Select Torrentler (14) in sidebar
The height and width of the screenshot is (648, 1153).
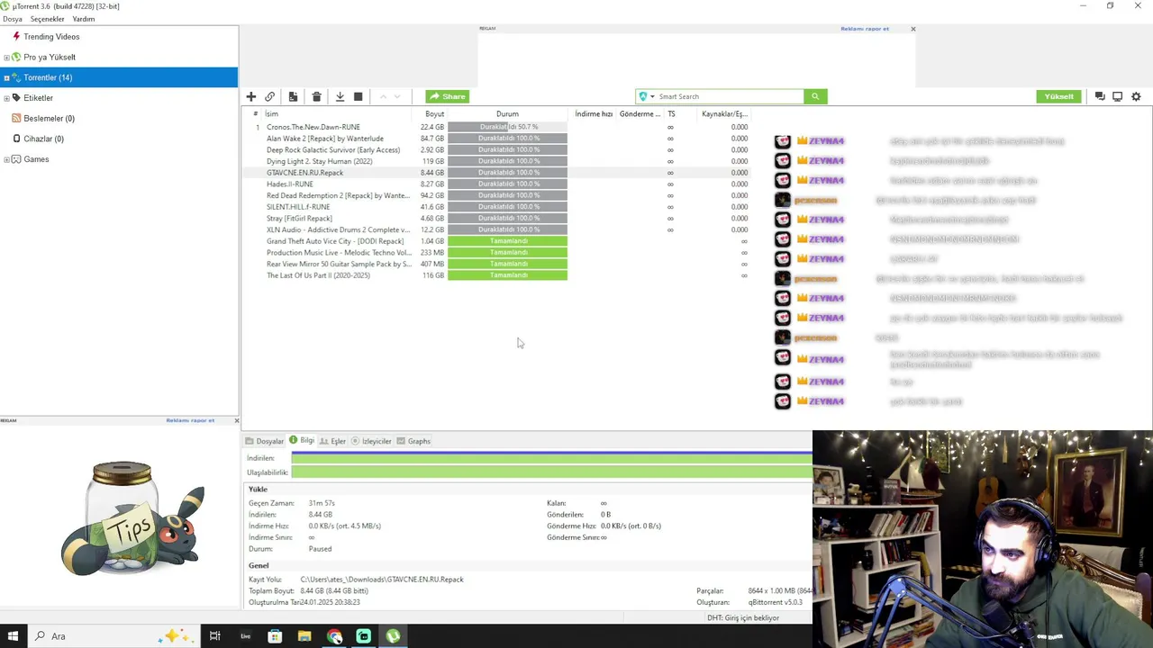tap(119, 77)
